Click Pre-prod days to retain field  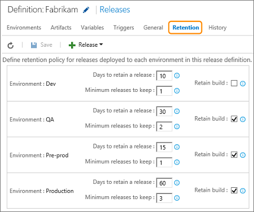pos(164,147)
